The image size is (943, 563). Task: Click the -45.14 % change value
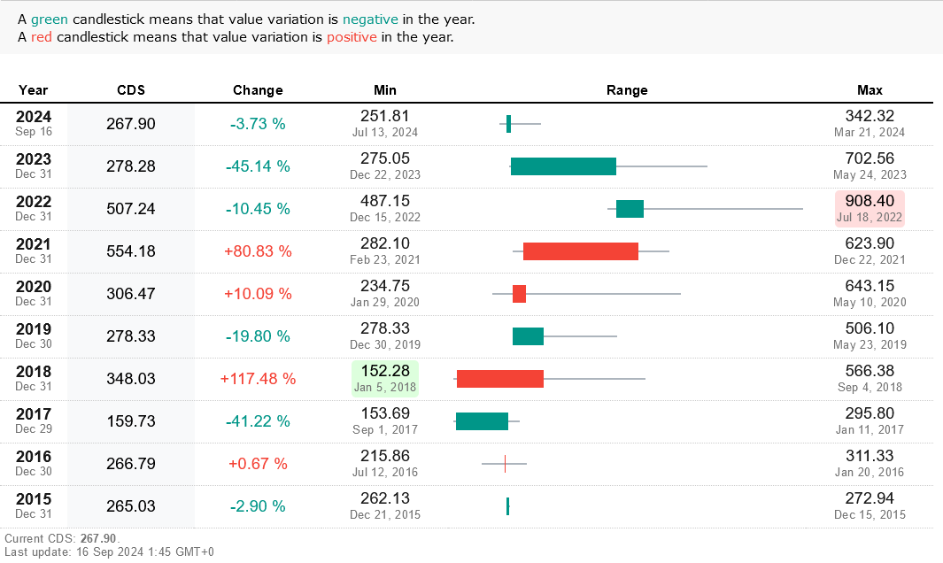[x=258, y=166]
